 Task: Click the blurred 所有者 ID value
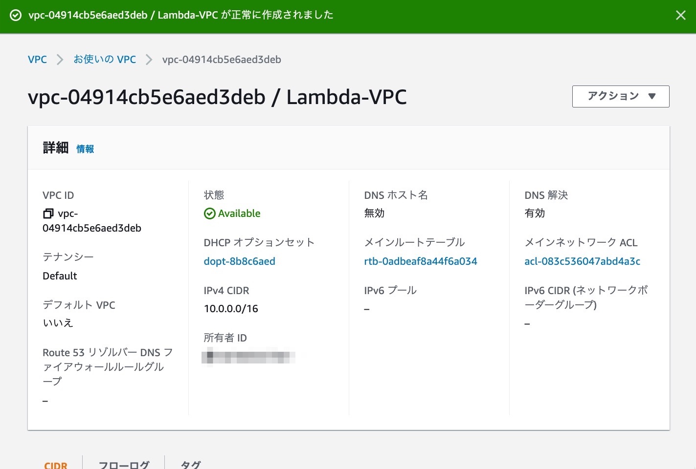tap(248, 356)
